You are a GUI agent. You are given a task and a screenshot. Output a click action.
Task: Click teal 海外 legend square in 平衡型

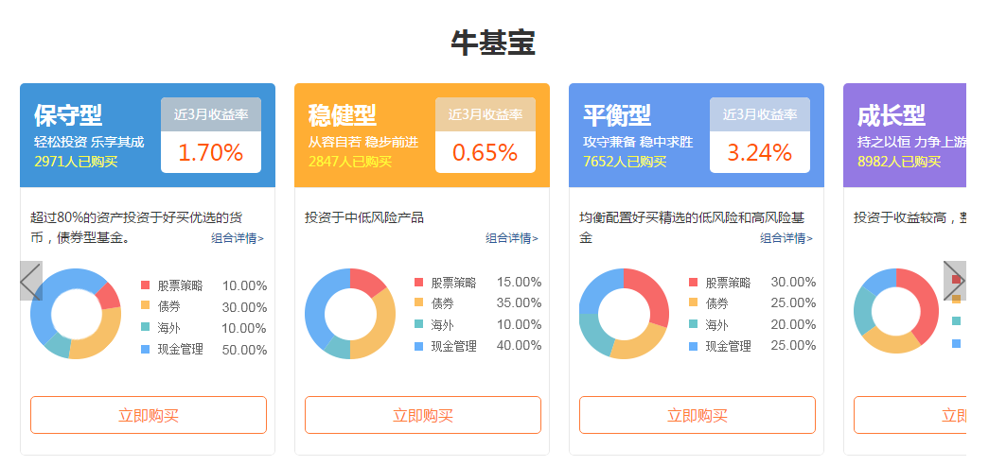coord(694,325)
